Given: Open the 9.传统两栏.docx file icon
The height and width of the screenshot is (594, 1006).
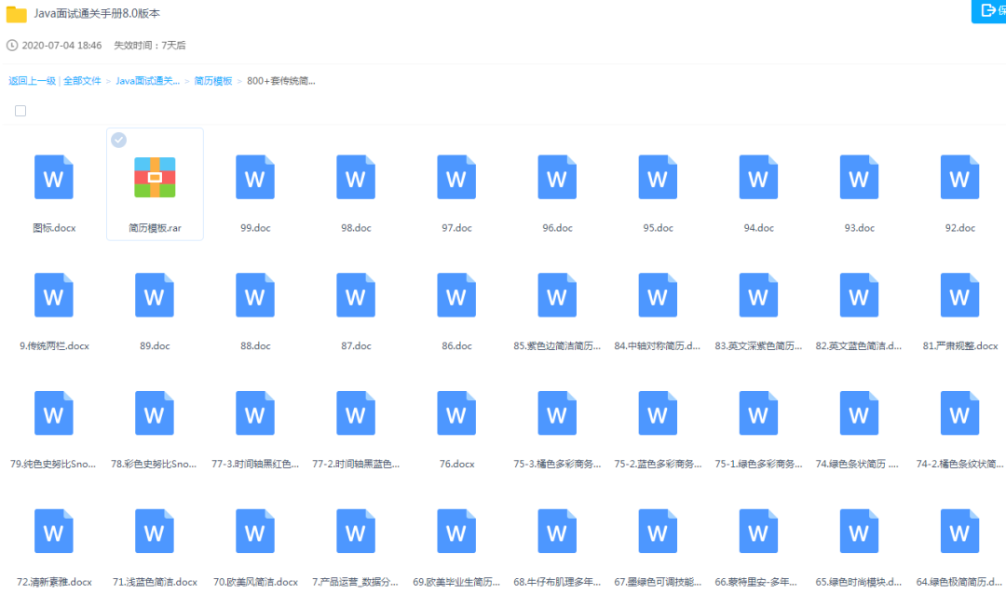Looking at the screenshot, I should (54, 295).
